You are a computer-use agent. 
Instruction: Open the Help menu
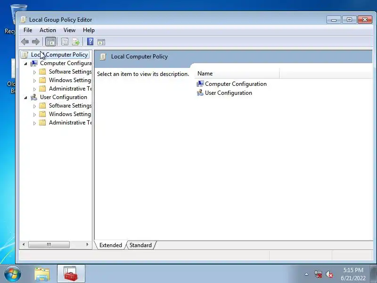[x=89, y=30]
